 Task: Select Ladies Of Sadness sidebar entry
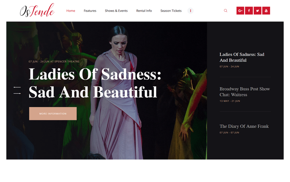click(x=242, y=57)
